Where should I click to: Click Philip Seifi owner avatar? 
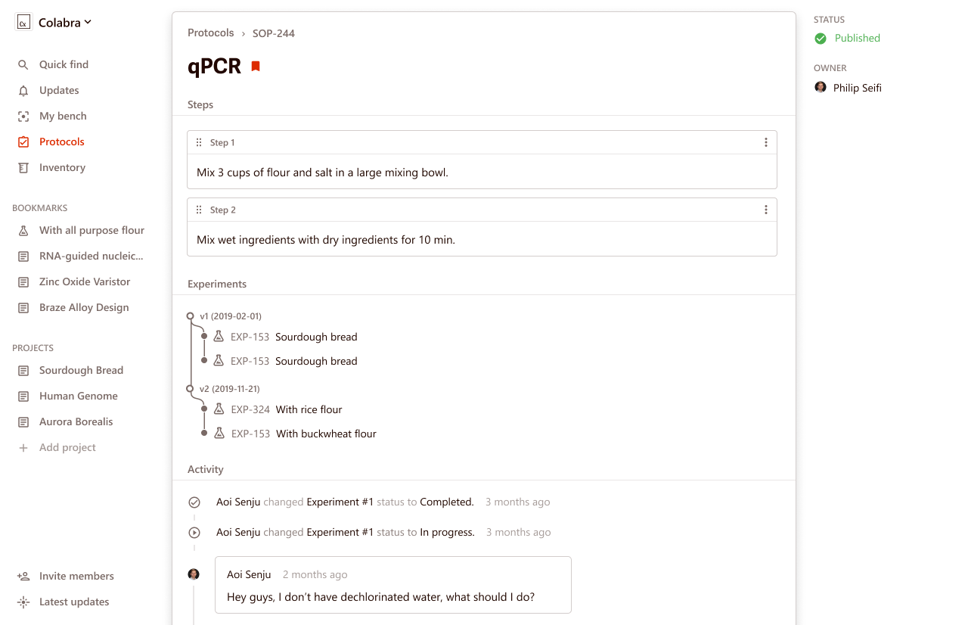[x=821, y=88]
